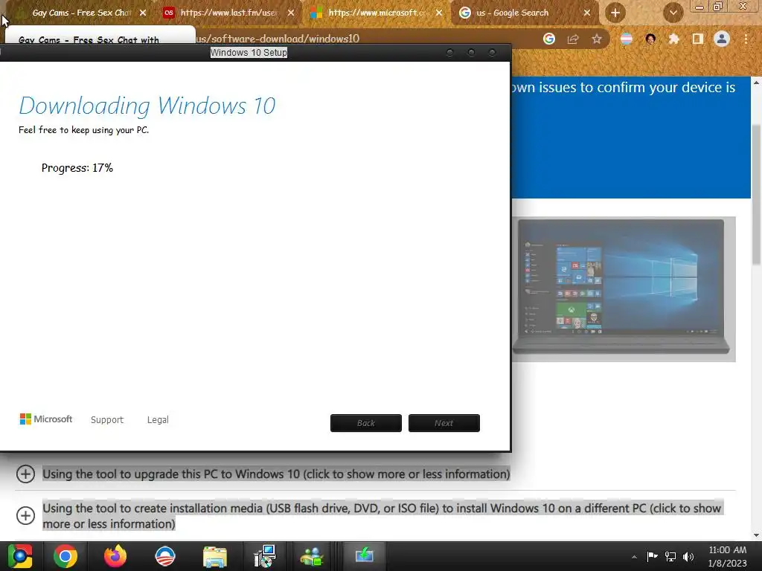
Task: Click the striped flag extension icon
Action: tap(627, 39)
